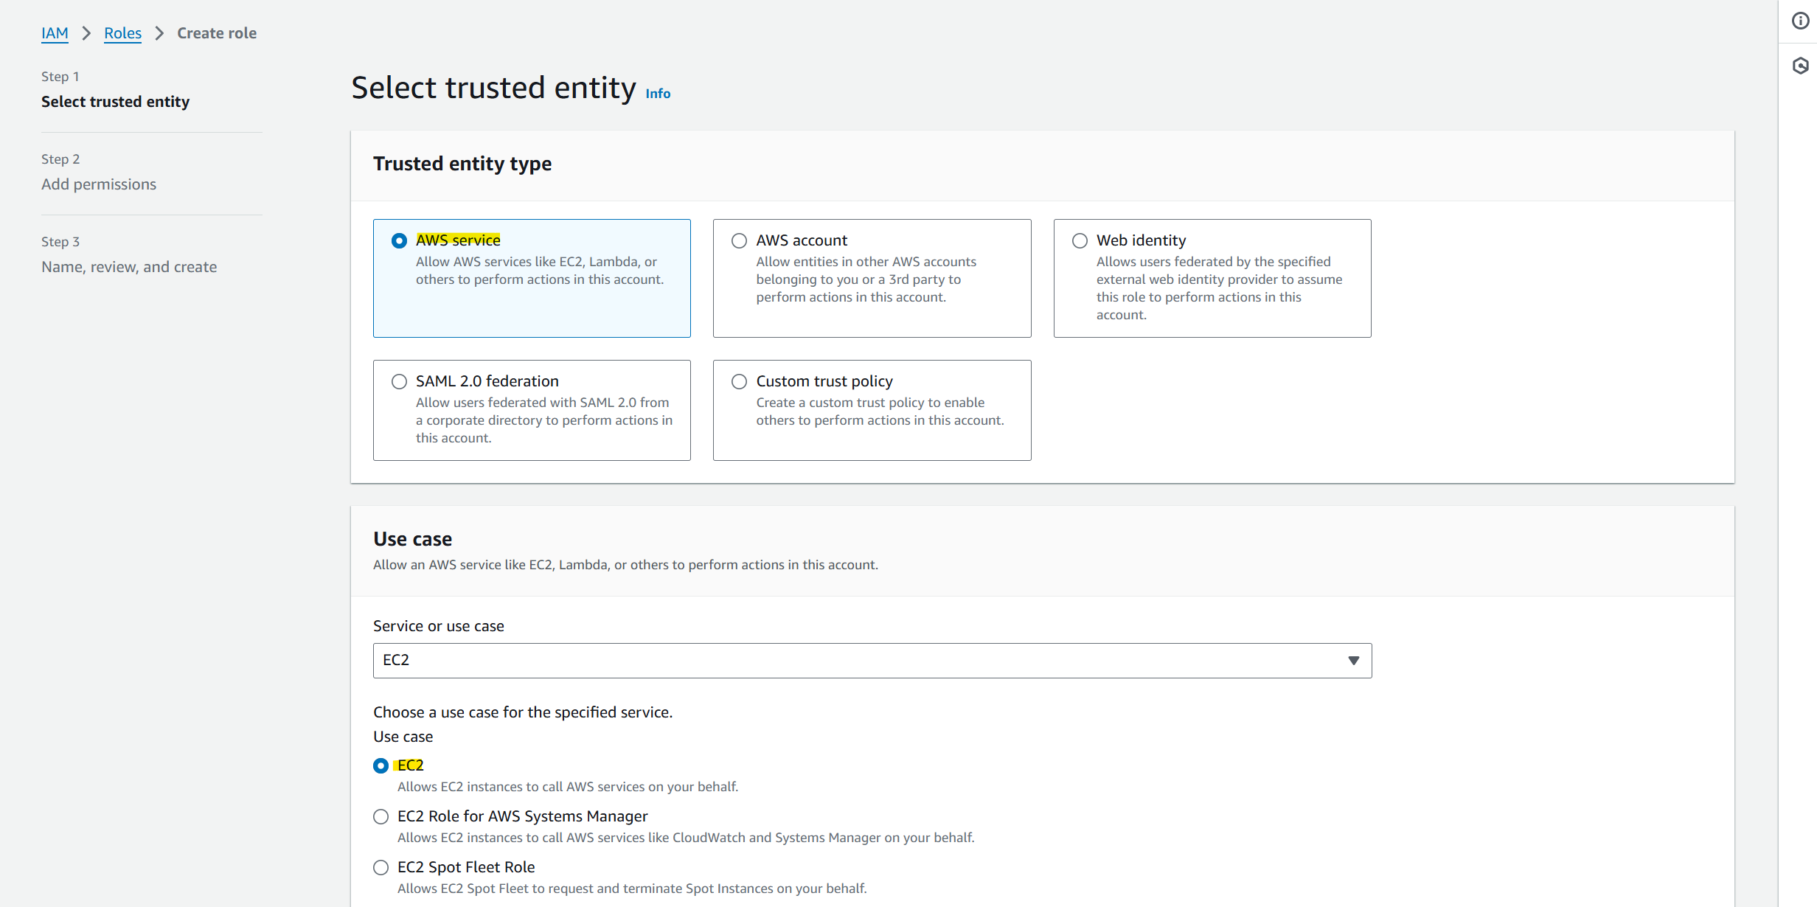Click the Trusted entity type heading
The height and width of the screenshot is (907, 1817).
[x=462, y=164]
